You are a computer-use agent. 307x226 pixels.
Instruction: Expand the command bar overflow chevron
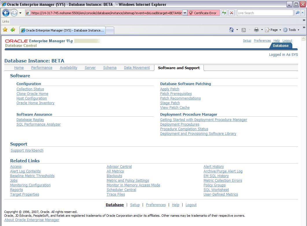point(304,27)
